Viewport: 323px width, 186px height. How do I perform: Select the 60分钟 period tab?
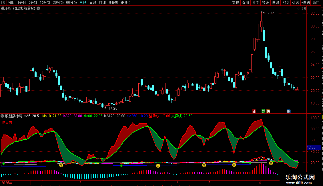(71, 3)
